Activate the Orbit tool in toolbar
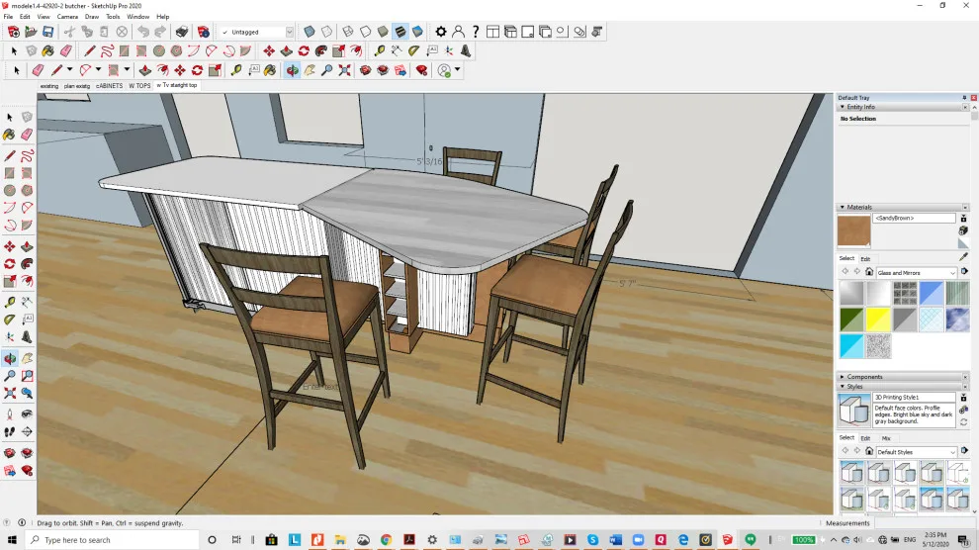This screenshot has width=979, height=550. click(x=292, y=70)
